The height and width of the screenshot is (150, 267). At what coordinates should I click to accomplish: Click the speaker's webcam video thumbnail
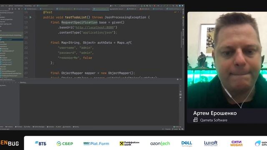coord(227,60)
